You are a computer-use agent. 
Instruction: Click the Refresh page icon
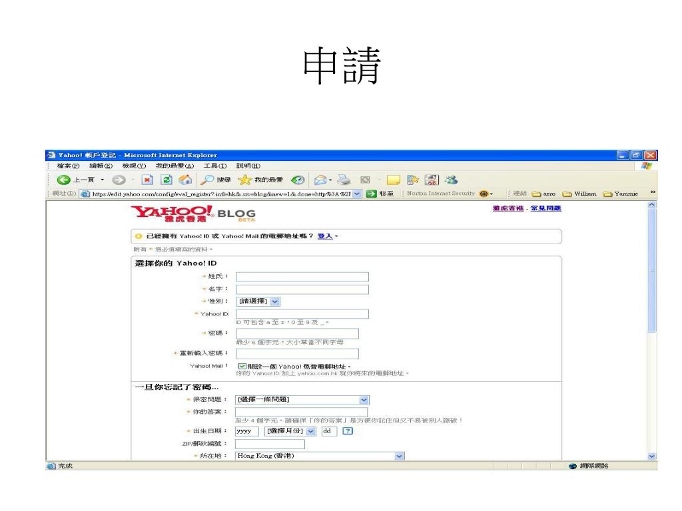[x=167, y=180]
